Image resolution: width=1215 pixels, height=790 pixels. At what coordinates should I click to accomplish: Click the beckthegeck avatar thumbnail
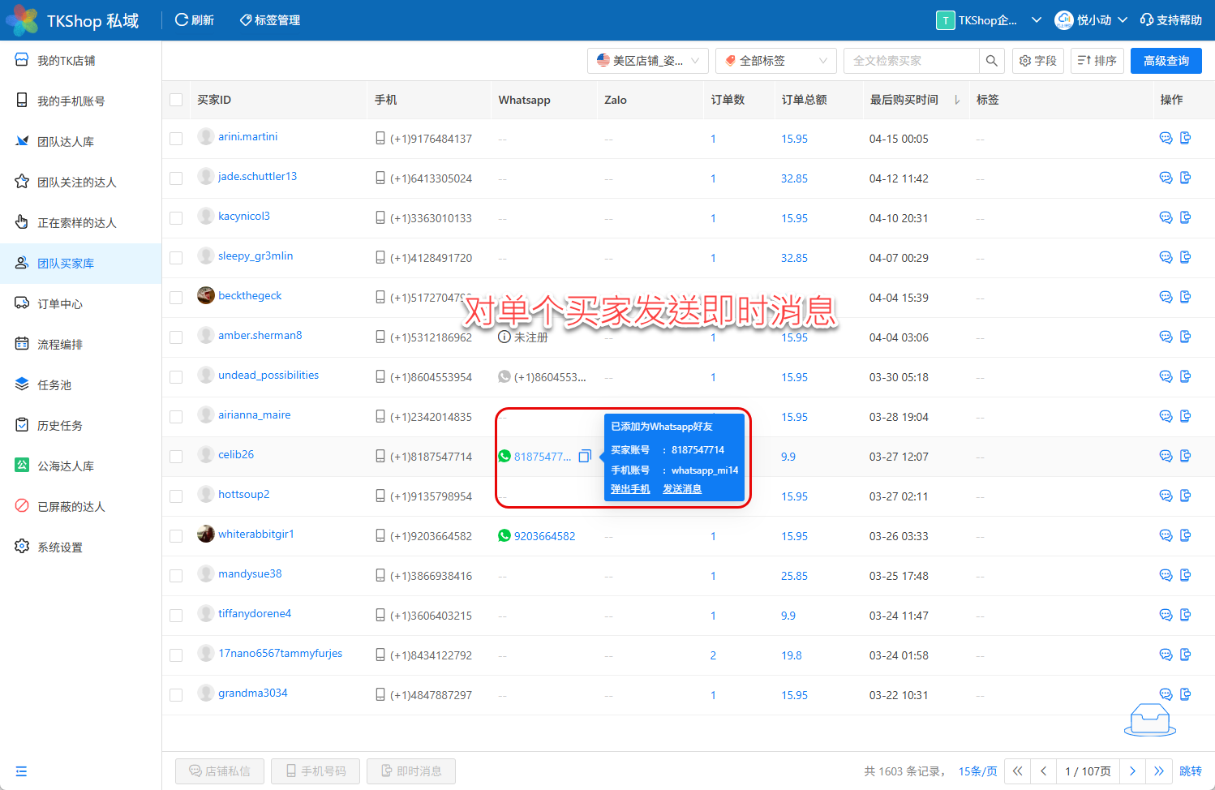point(206,295)
